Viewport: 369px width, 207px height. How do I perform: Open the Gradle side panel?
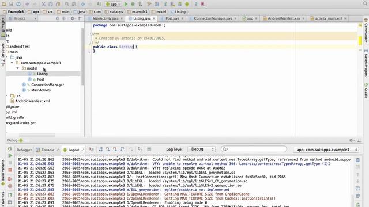pyautogui.click(x=366, y=91)
